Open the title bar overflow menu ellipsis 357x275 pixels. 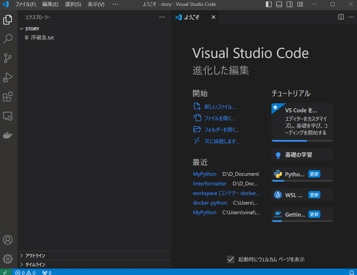tap(115, 4)
